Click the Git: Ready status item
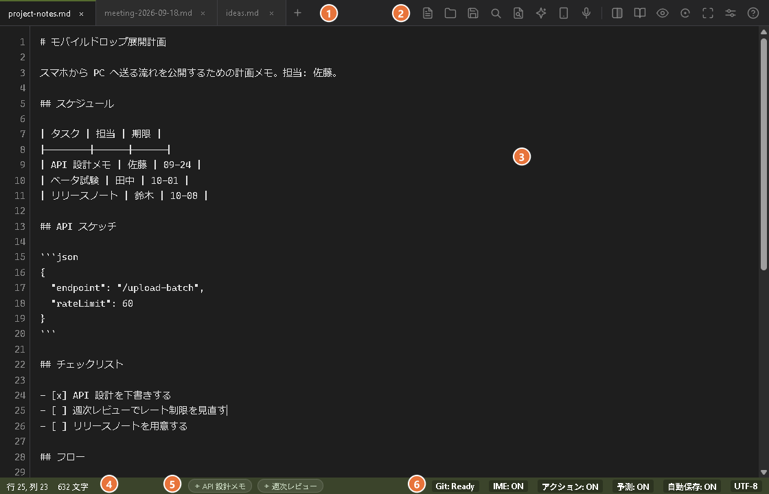Image resolution: width=769 pixels, height=494 pixels. pyautogui.click(x=455, y=486)
